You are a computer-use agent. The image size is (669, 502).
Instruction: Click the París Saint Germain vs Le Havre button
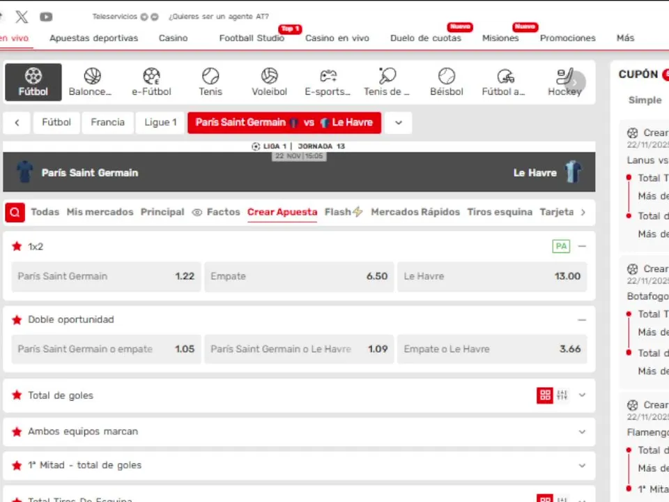[x=284, y=123]
